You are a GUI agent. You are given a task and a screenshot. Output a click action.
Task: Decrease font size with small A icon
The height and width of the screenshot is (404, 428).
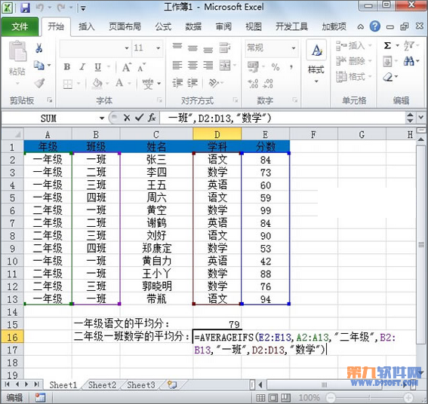[141, 67]
